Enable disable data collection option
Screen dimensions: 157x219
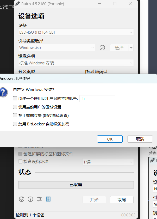[15, 115]
